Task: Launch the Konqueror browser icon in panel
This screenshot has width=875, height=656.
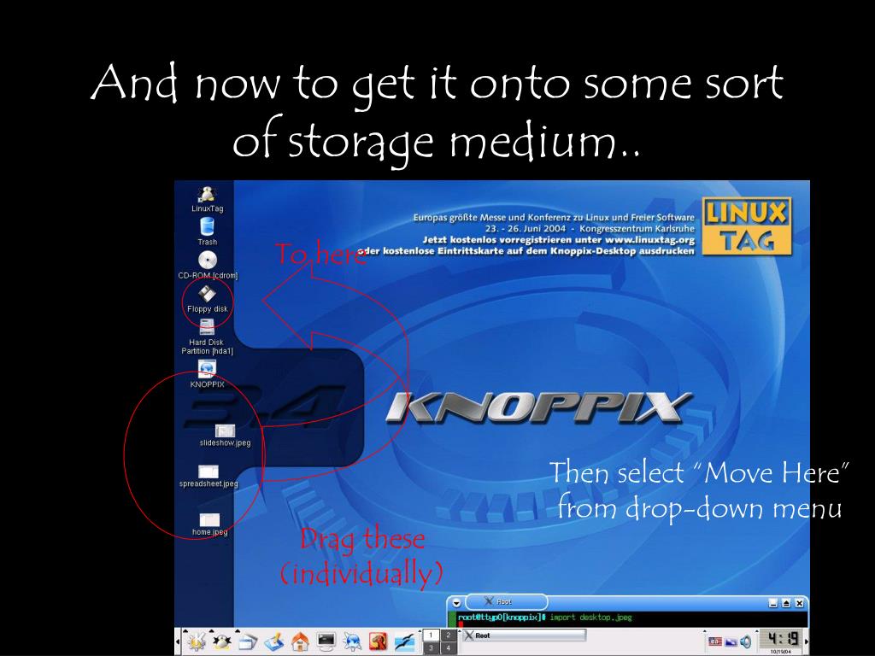Action: click(352, 642)
